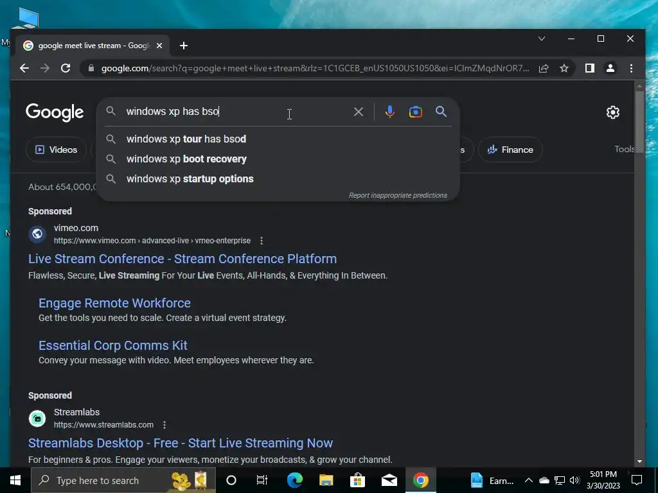Image resolution: width=658 pixels, height=493 pixels.
Task: Open Cortana circle icon
Action: 231,480
